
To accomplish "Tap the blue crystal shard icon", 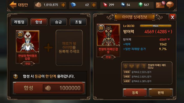I will click(123, 5).
